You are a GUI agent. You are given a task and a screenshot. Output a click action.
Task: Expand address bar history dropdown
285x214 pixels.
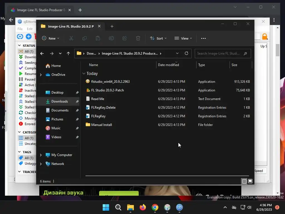click(x=177, y=53)
